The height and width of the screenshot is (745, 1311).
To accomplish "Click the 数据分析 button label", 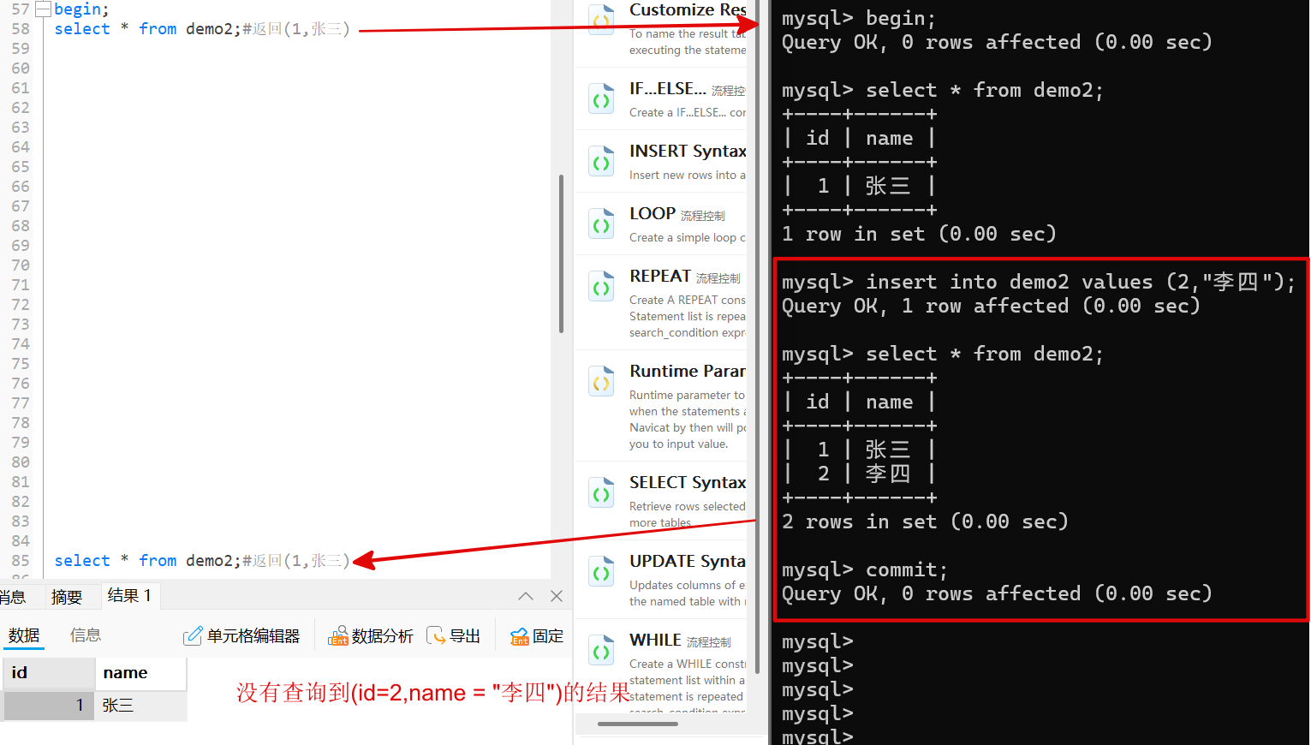I will pyautogui.click(x=382, y=636).
